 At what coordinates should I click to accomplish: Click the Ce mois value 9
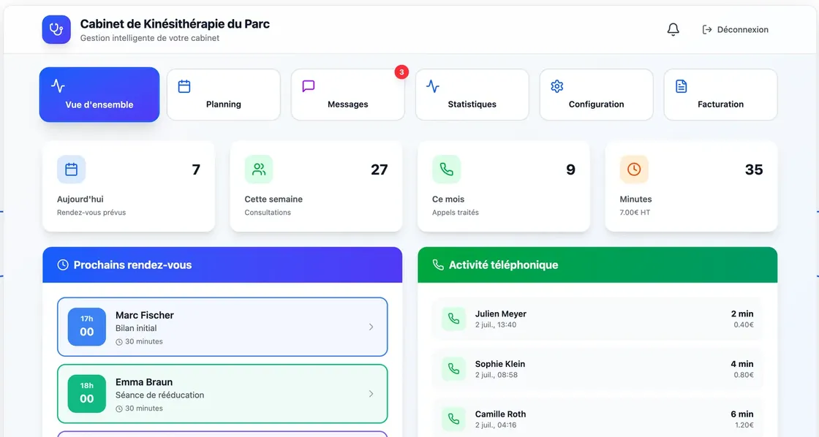570,170
